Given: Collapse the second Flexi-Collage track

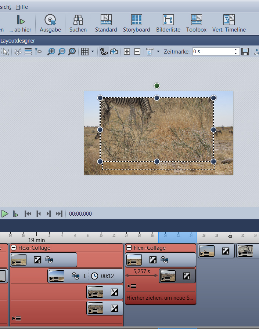Looking at the screenshot, I should click(x=129, y=248).
